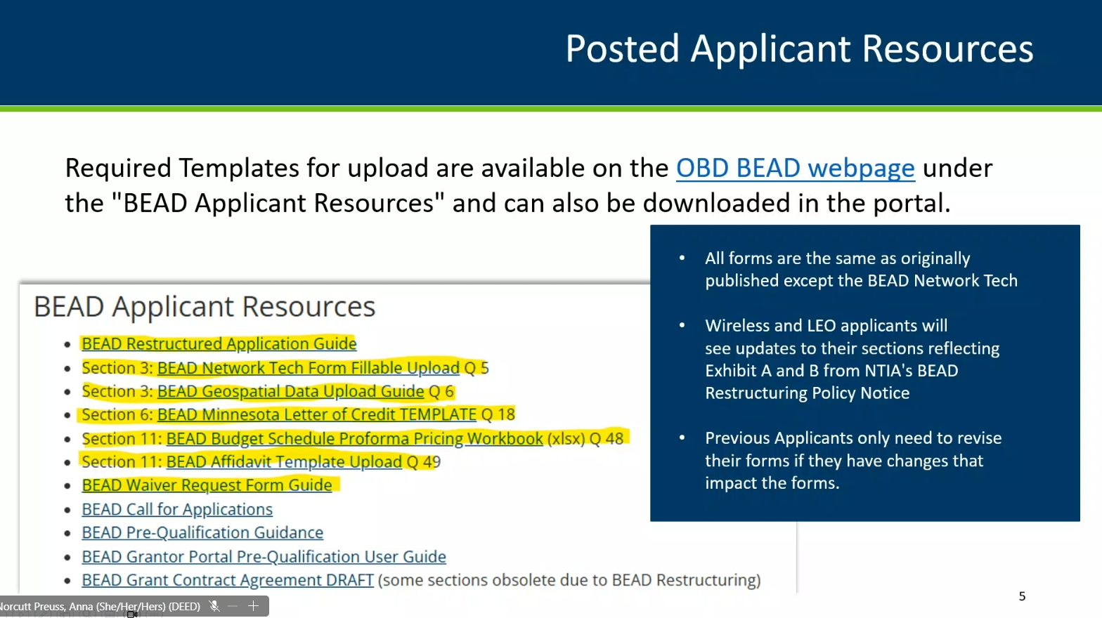Open BEAD Call for Applications link
This screenshot has height=618, width=1102.
click(177, 509)
